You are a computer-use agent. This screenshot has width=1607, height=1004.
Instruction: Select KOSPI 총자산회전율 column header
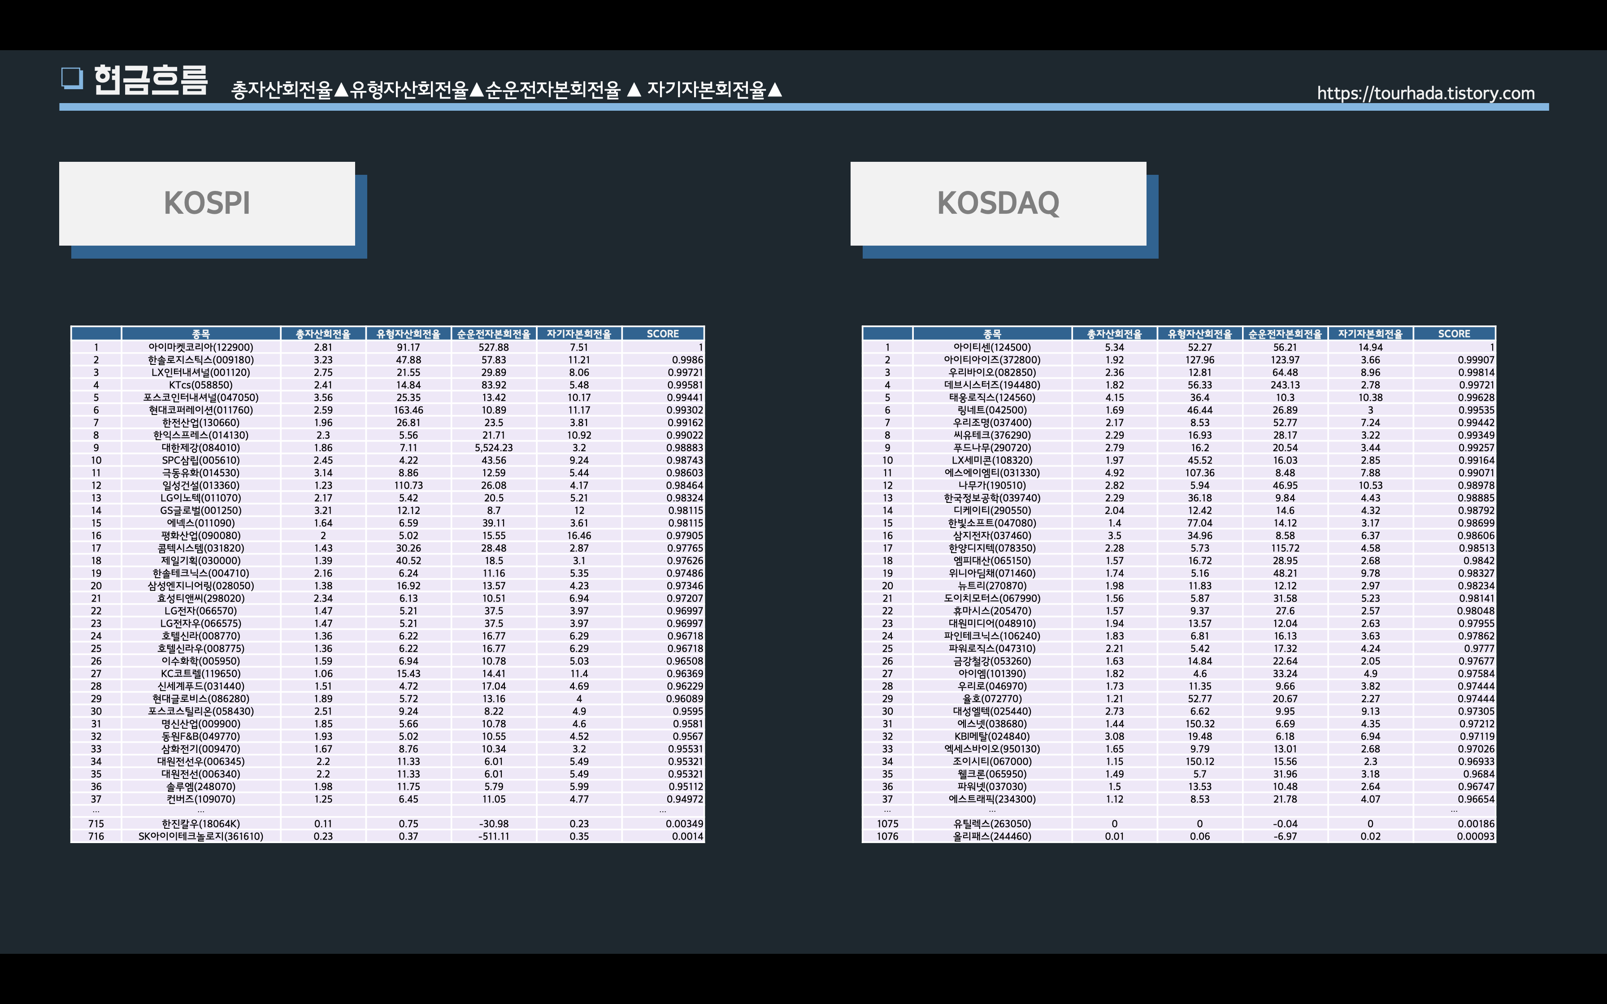pyautogui.click(x=323, y=334)
